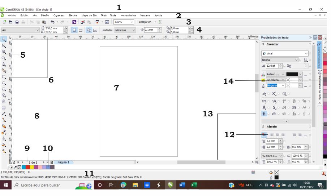Open the Efectos menu
This screenshot has width=331, height=196.
tap(73, 15)
